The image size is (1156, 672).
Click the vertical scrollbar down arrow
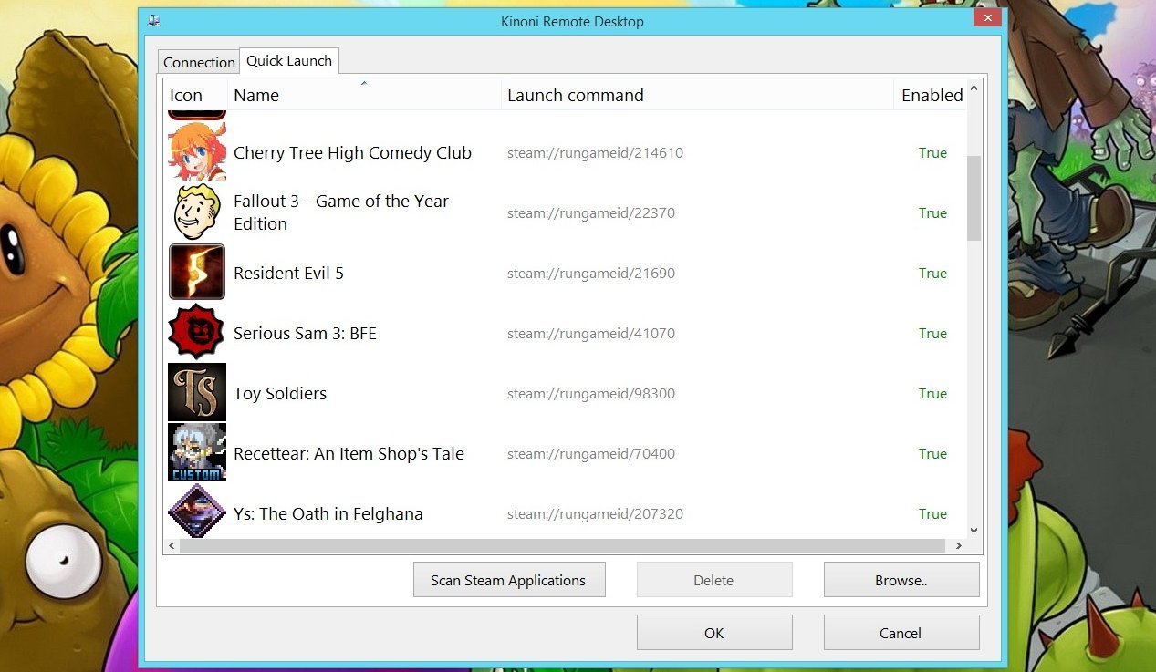(974, 530)
